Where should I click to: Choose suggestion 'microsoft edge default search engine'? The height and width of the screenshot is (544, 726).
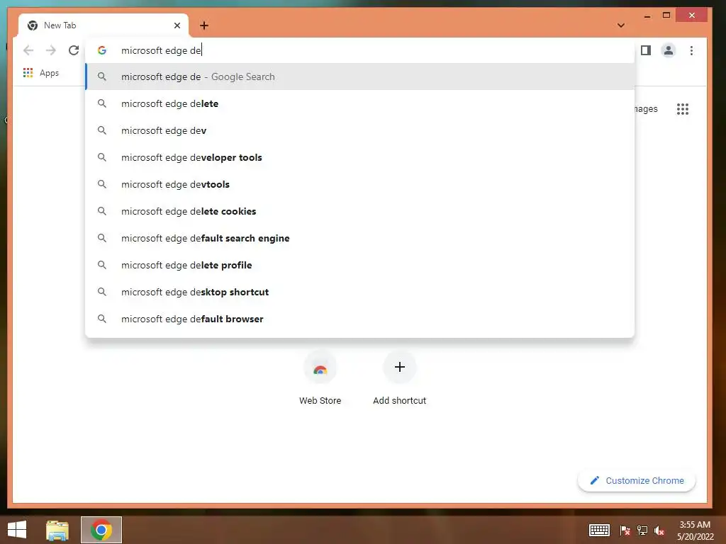coord(360,238)
